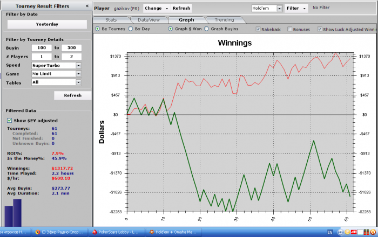The image size is (378, 237).
Task: Click the No Filter status text
Action: coord(321,8)
